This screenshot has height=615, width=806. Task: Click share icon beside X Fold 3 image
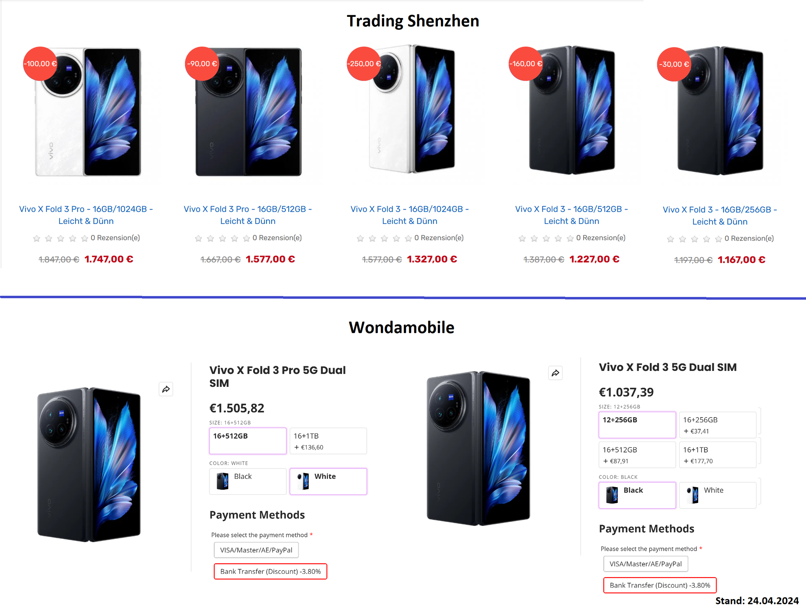point(555,373)
